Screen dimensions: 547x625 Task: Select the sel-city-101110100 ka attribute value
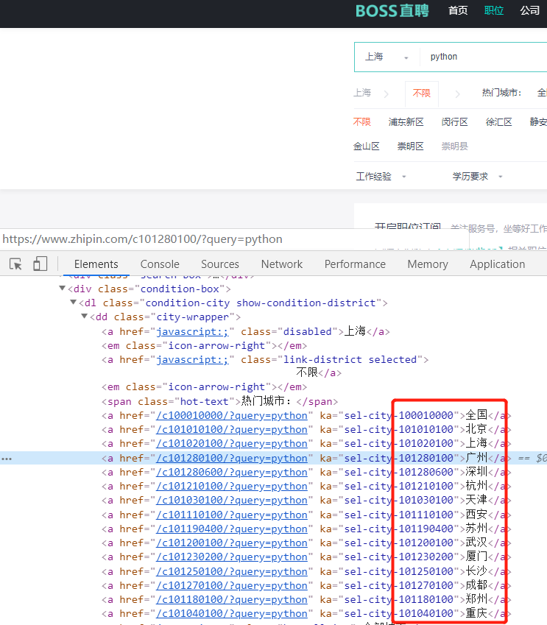coord(399,515)
